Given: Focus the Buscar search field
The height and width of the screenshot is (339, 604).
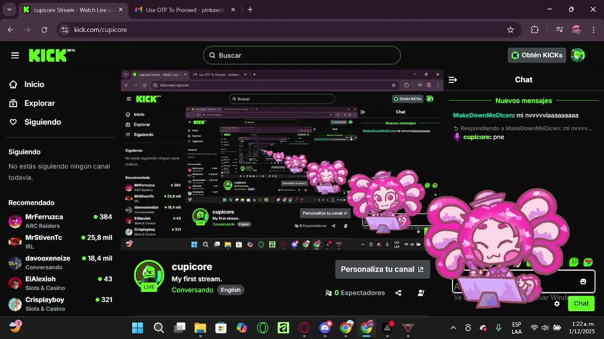Looking at the screenshot, I should pos(302,55).
